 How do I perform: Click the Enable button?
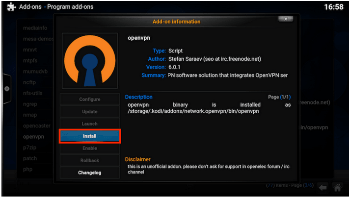[x=90, y=148]
